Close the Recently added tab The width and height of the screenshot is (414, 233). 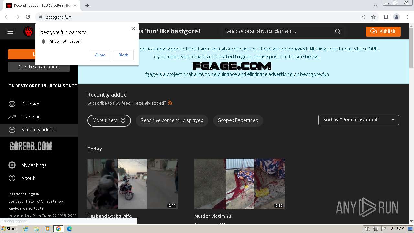[76, 6]
